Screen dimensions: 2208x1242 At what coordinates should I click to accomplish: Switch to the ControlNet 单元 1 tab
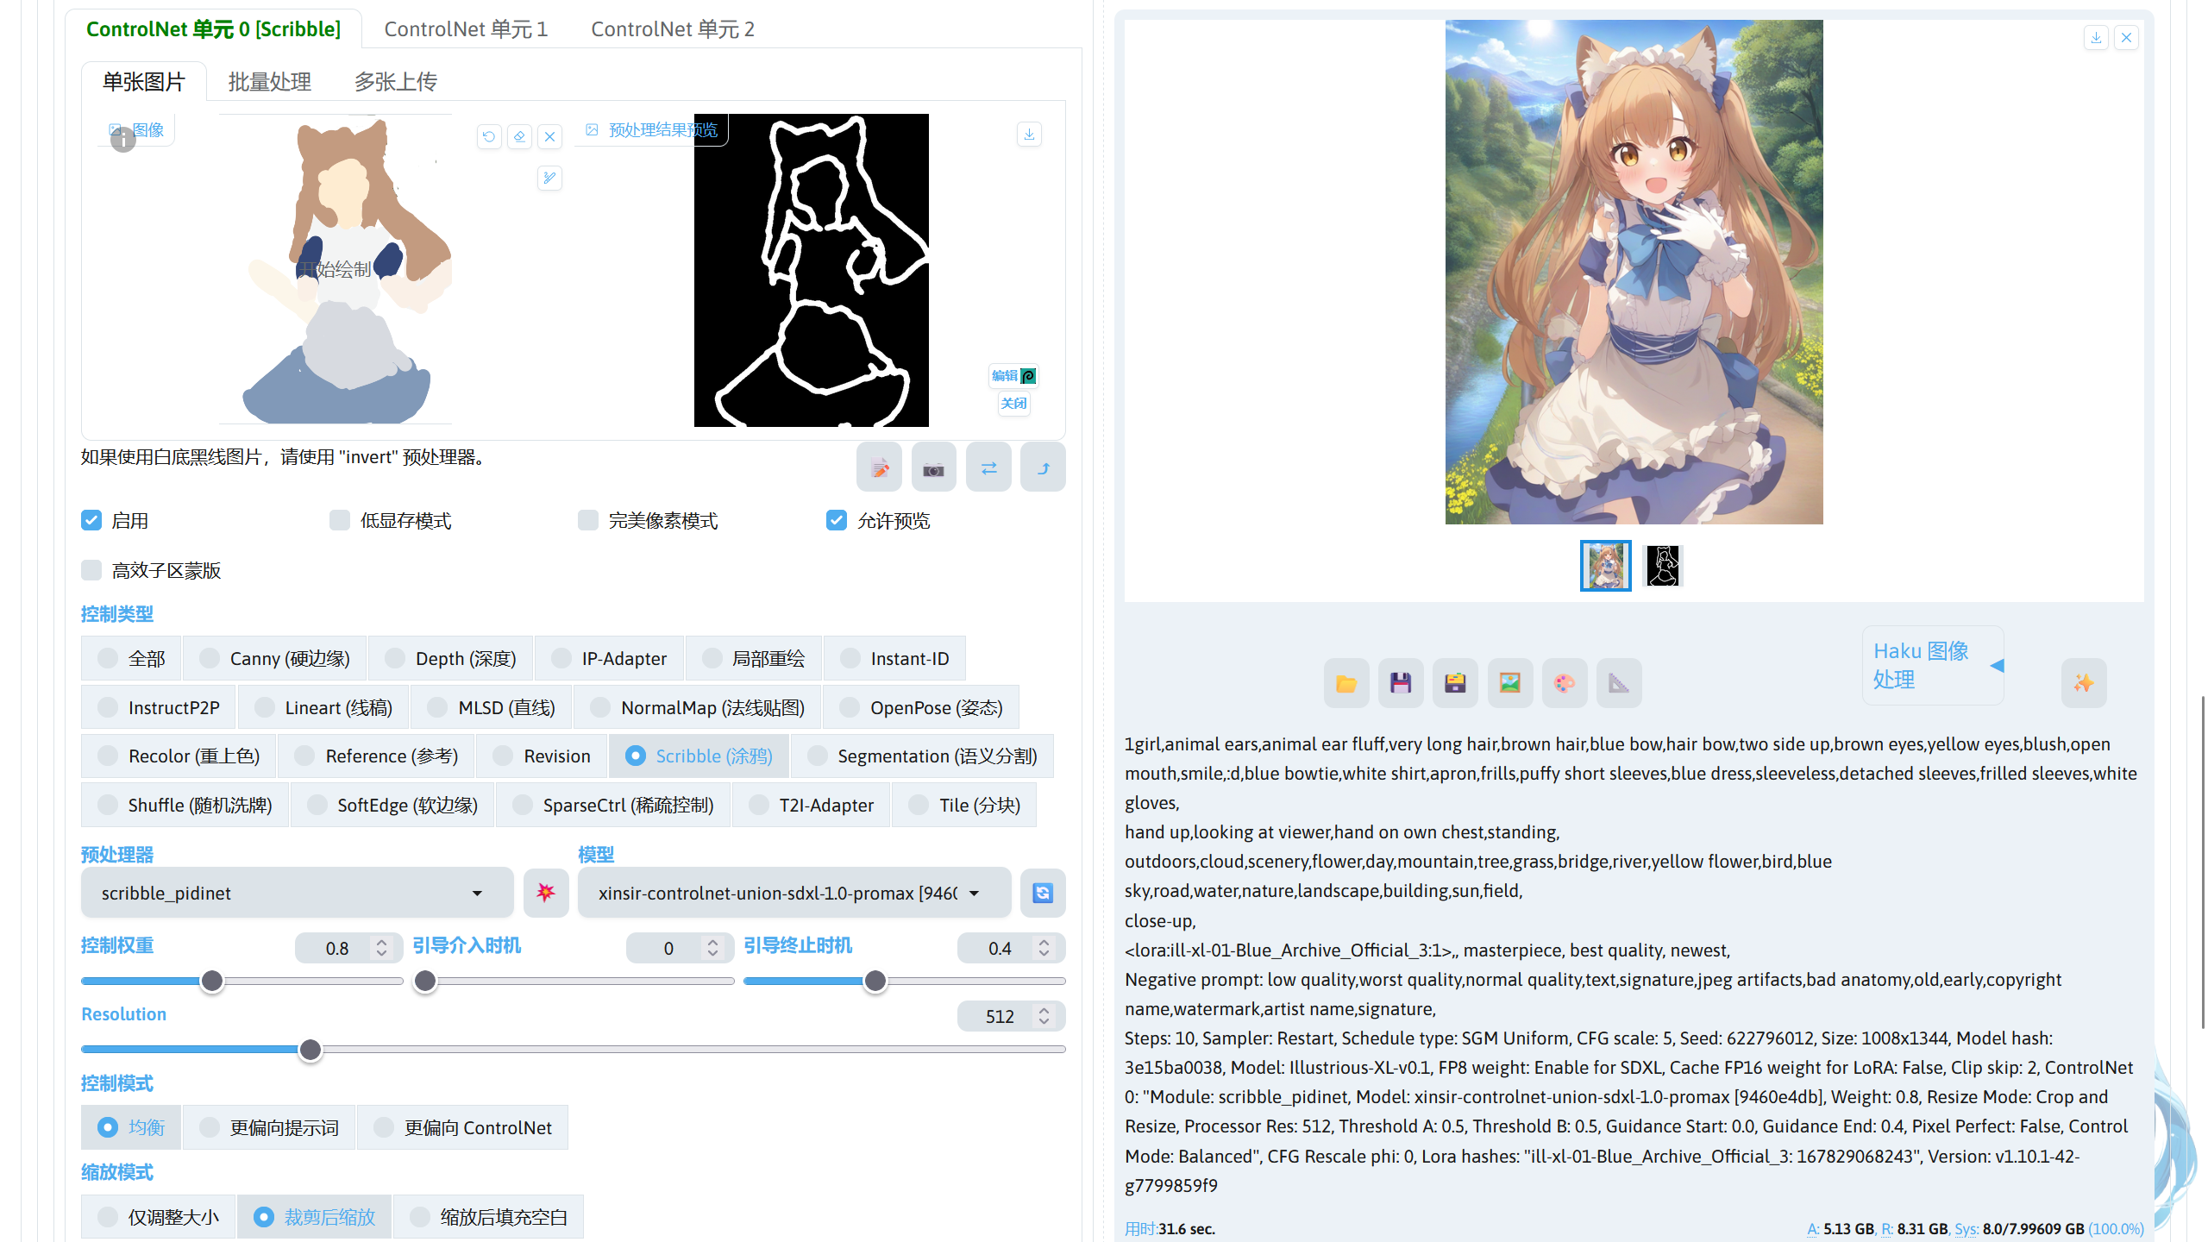466,28
